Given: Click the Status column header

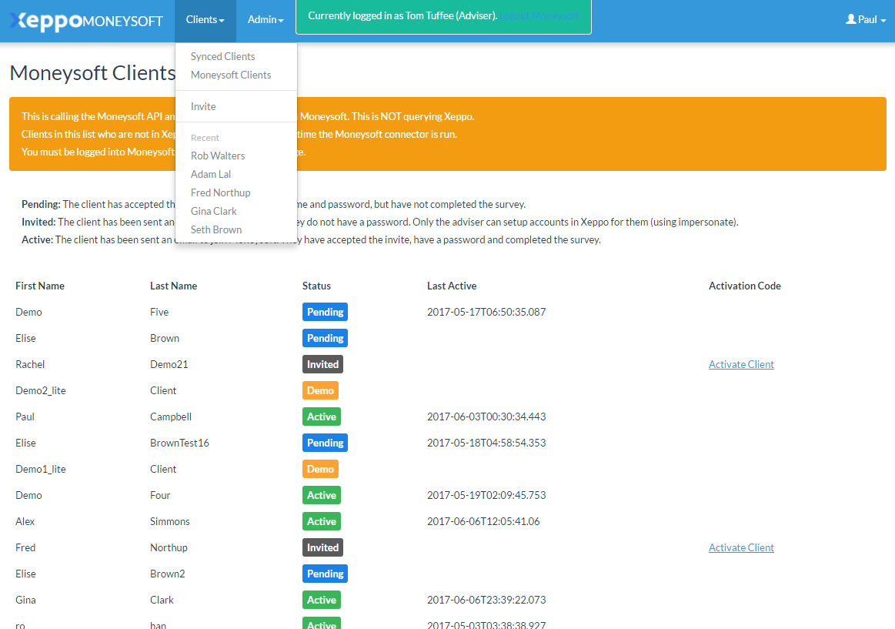Looking at the screenshot, I should pyautogui.click(x=316, y=286).
